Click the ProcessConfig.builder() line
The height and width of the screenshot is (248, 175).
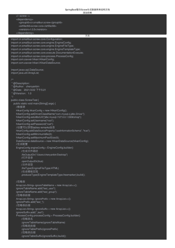[48, 215]
